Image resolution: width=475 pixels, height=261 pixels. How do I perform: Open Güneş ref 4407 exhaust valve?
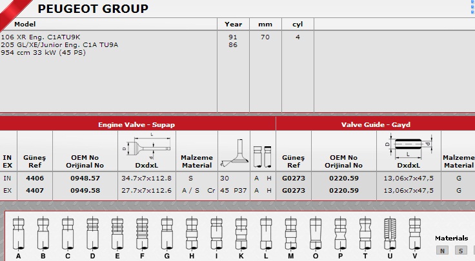pos(35,191)
